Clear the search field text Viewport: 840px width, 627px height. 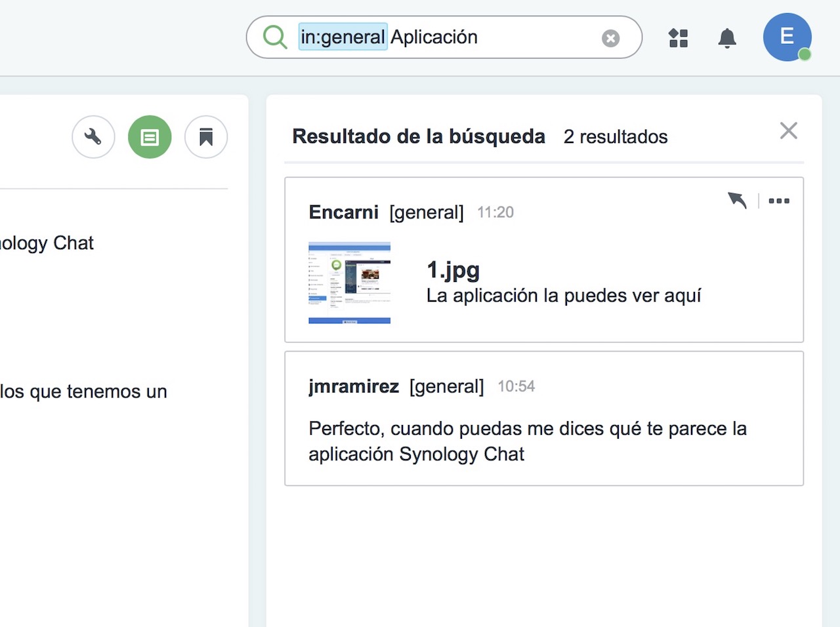(x=610, y=39)
